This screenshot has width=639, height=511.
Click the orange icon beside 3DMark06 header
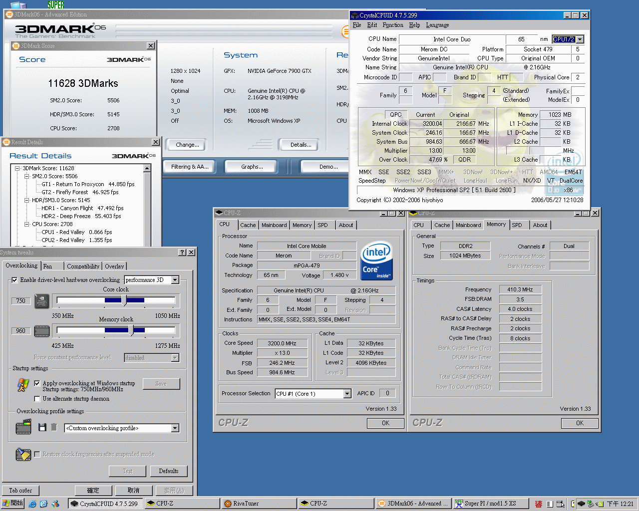tap(345, 32)
